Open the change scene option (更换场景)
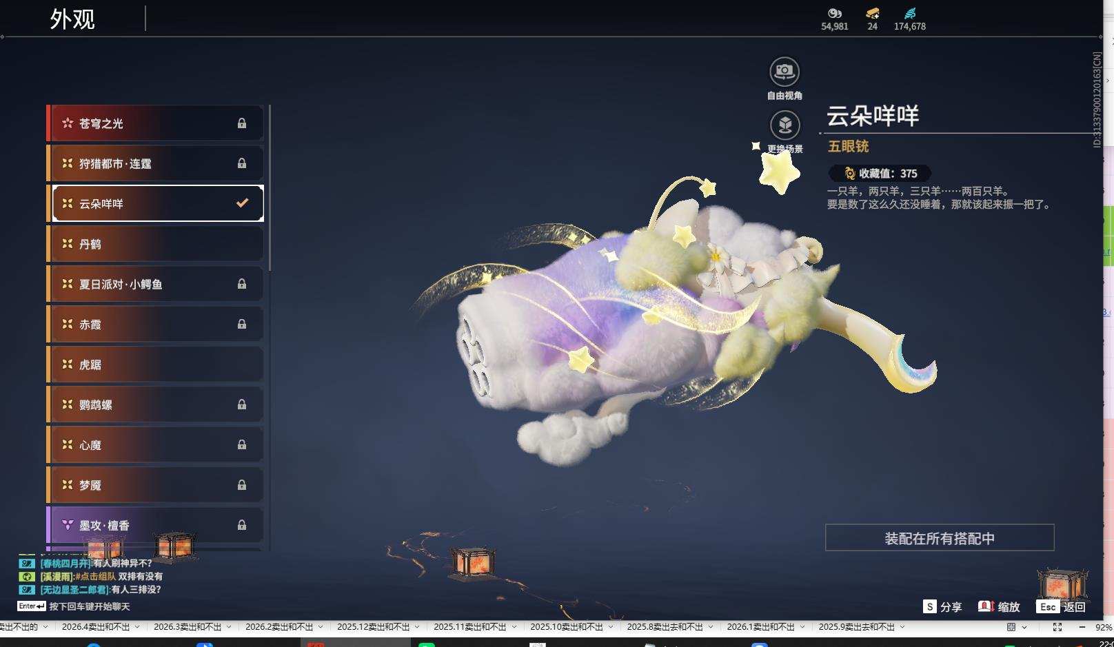 click(784, 132)
